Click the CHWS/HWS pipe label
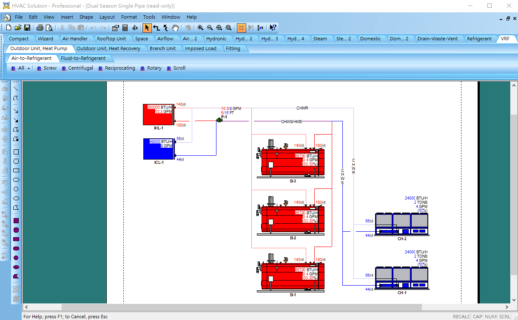The image size is (518, 320). 291,121
